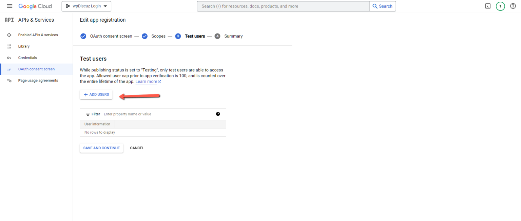Click the Filter list icon
Image resolution: width=521 pixels, height=221 pixels.
pyautogui.click(x=88, y=114)
